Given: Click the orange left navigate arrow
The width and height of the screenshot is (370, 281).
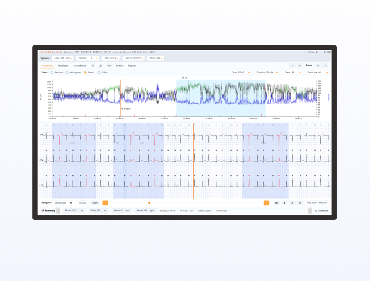Looking at the screenshot, I should [105, 203].
